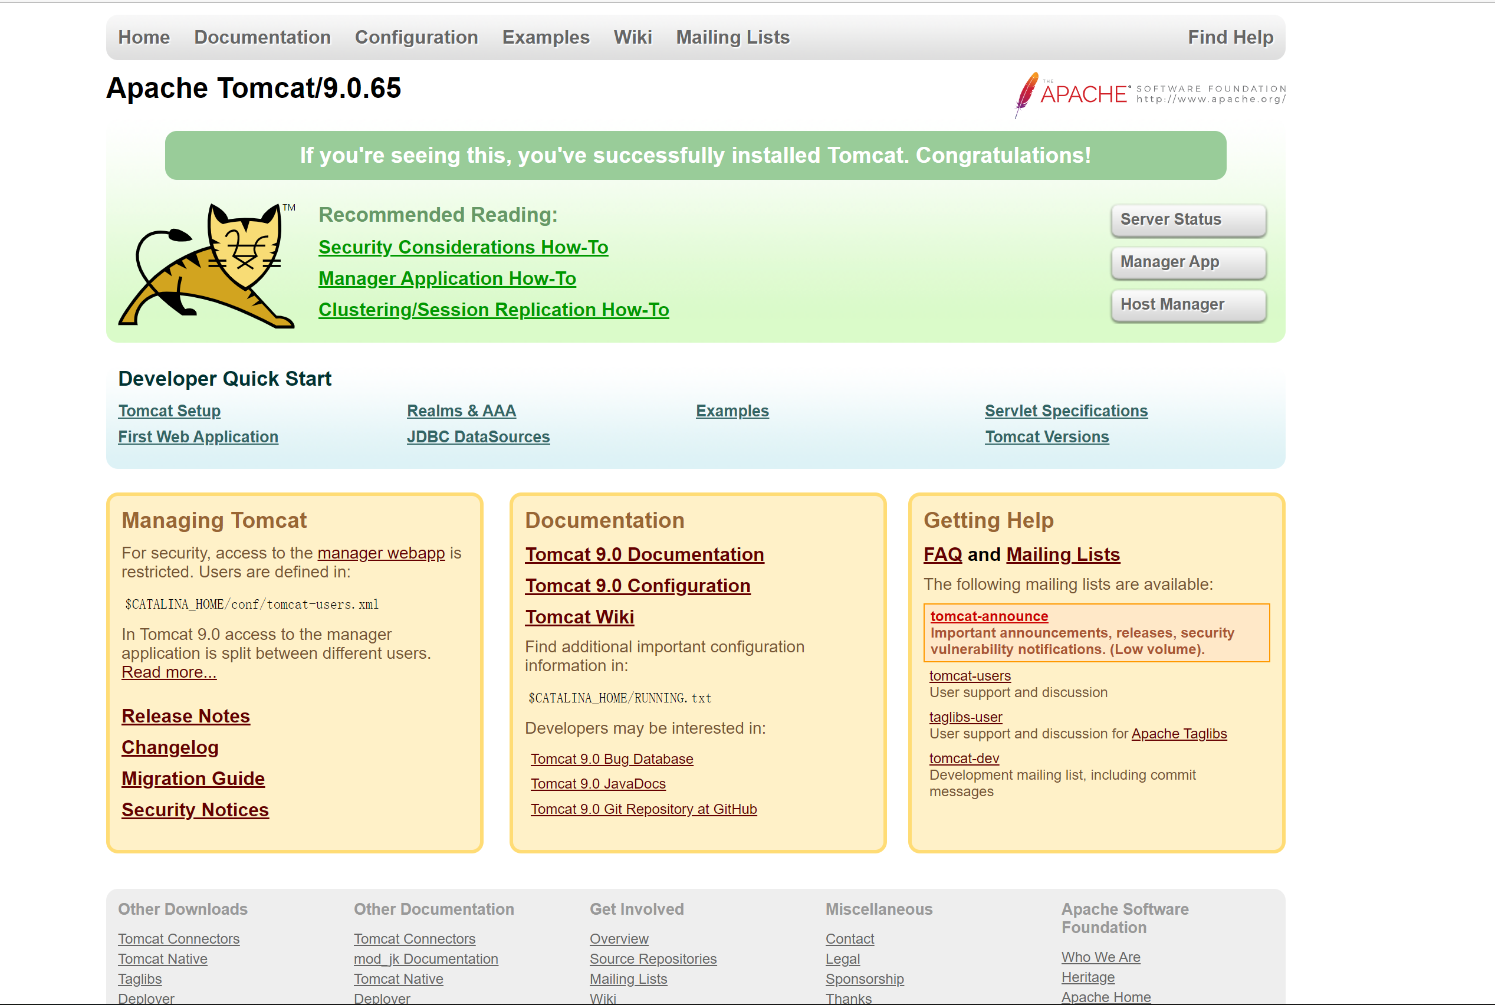
Task: Open First Web Application link
Action: 198,436
